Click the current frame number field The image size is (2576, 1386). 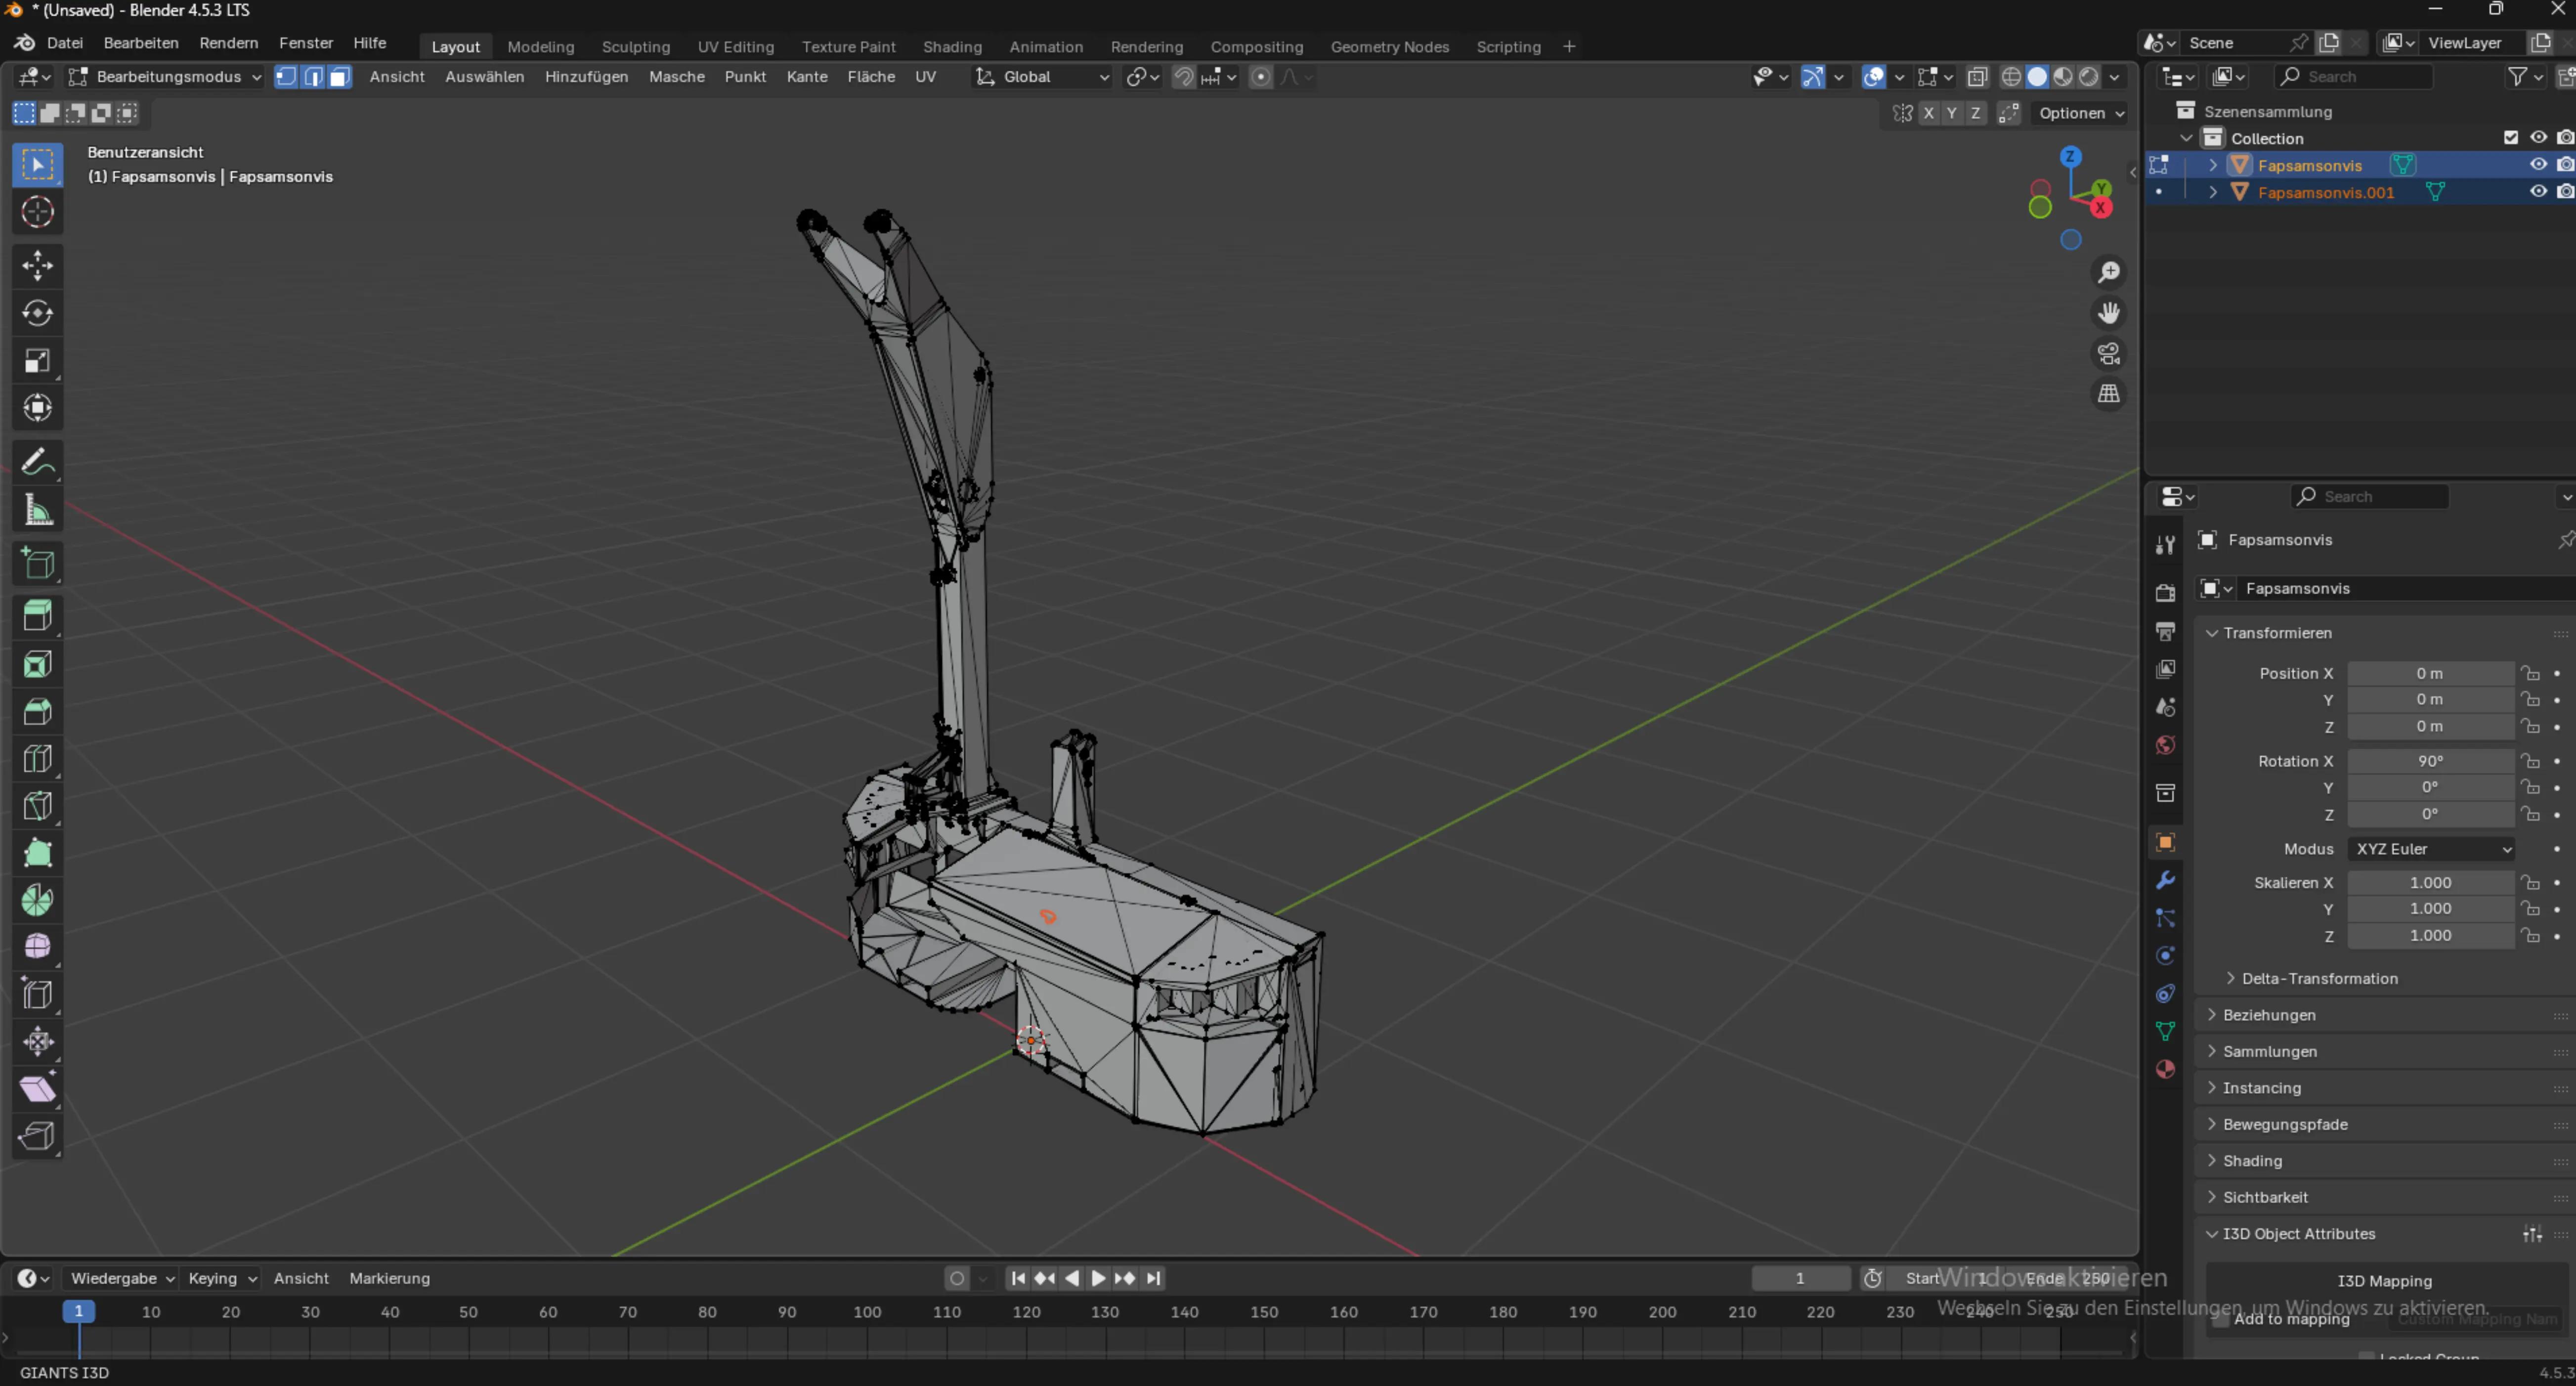(1800, 1278)
